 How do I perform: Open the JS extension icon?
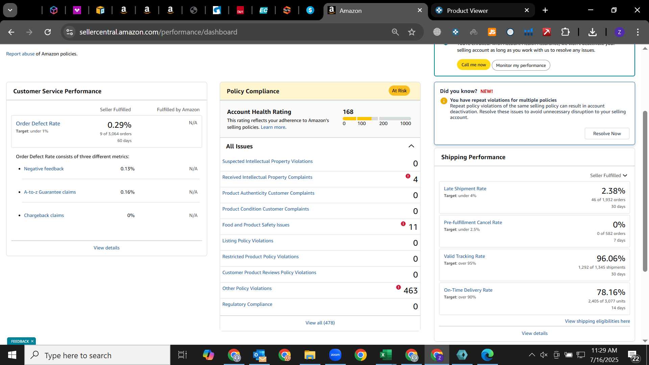coord(492,32)
